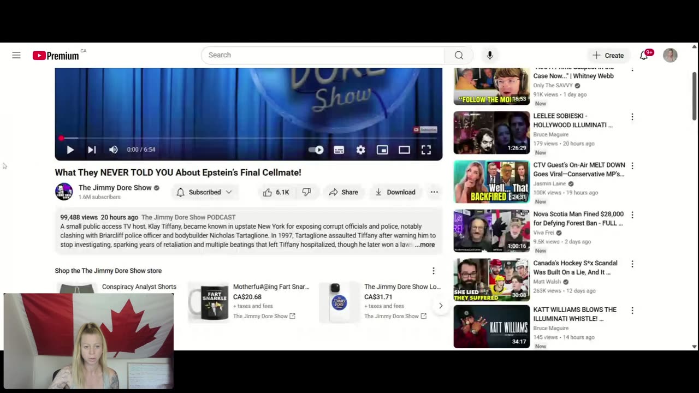This screenshot has width=699, height=393.
Task: Open store shelf options menu
Action: click(x=434, y=271)
